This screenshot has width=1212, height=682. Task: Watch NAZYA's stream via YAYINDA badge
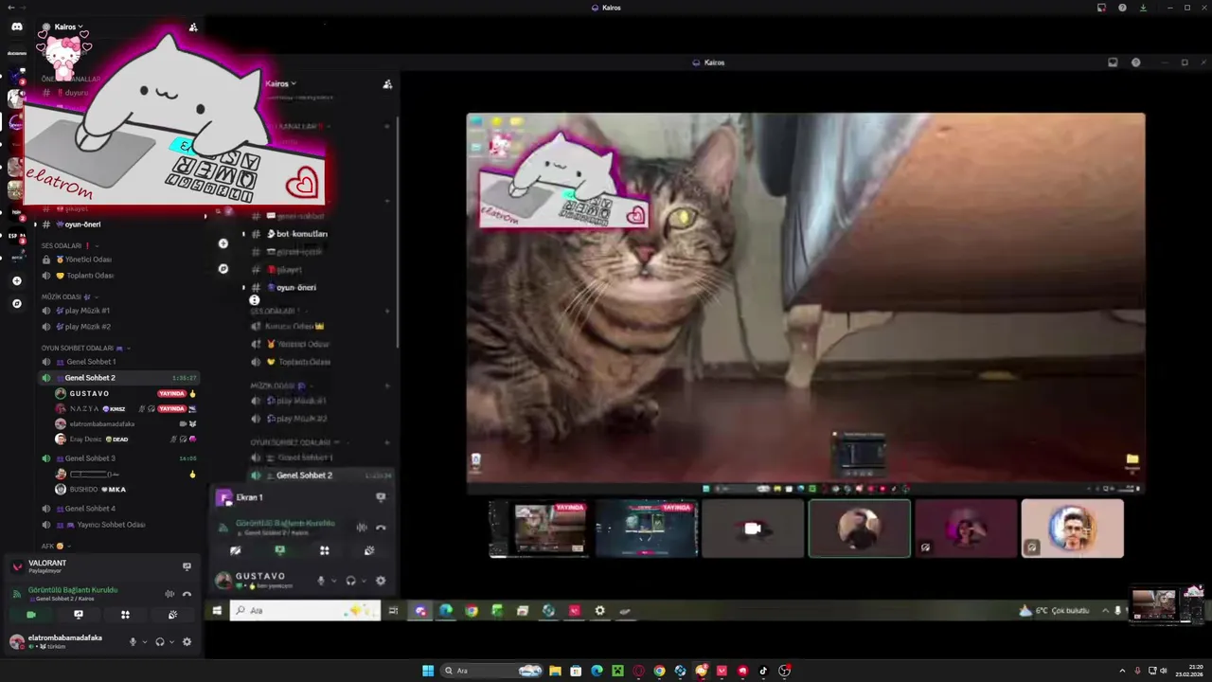[171, 408]
